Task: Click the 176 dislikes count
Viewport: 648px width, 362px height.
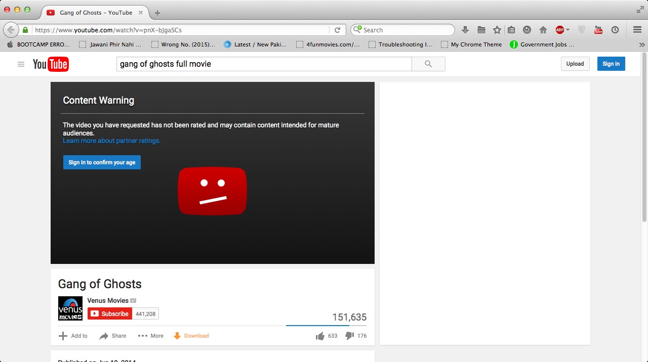Action: click(362, 336)
